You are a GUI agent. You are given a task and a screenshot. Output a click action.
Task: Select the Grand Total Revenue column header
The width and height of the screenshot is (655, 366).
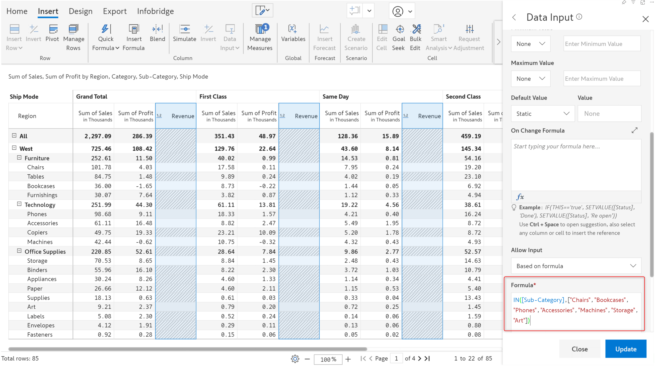(x=176, y=116)
